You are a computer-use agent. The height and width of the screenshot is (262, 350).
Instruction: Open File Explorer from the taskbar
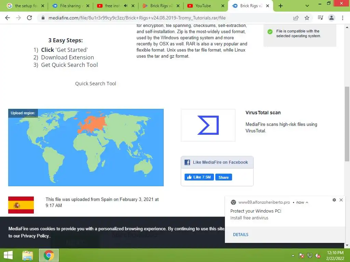pyautogui.click(x=28, y=255)
